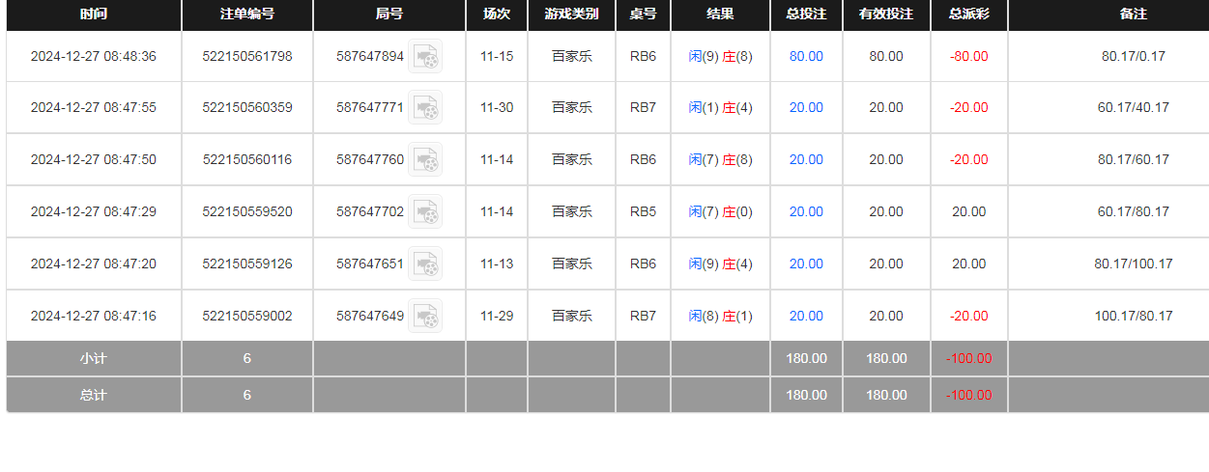
Task: Open video replay icon for round 587647651
Action: [x=425, y=264]
